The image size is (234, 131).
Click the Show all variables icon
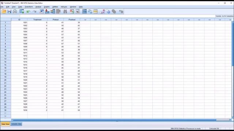[x=114, y=11]
